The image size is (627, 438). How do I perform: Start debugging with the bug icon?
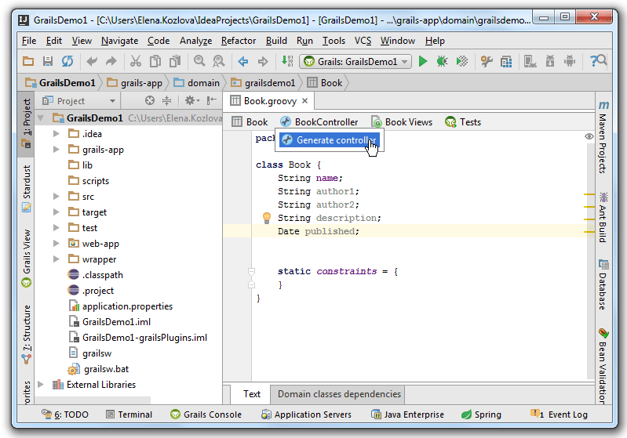443,61
